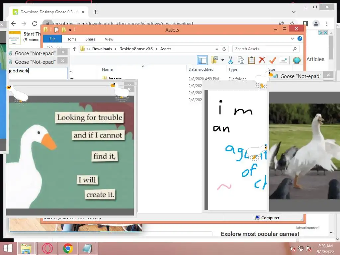Screen dimensions: 340x255
Task: Click the Copy icon in Assets toolbar
Action: point(241,60)
